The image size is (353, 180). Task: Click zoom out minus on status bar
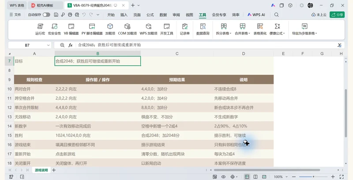coord(294,177)
